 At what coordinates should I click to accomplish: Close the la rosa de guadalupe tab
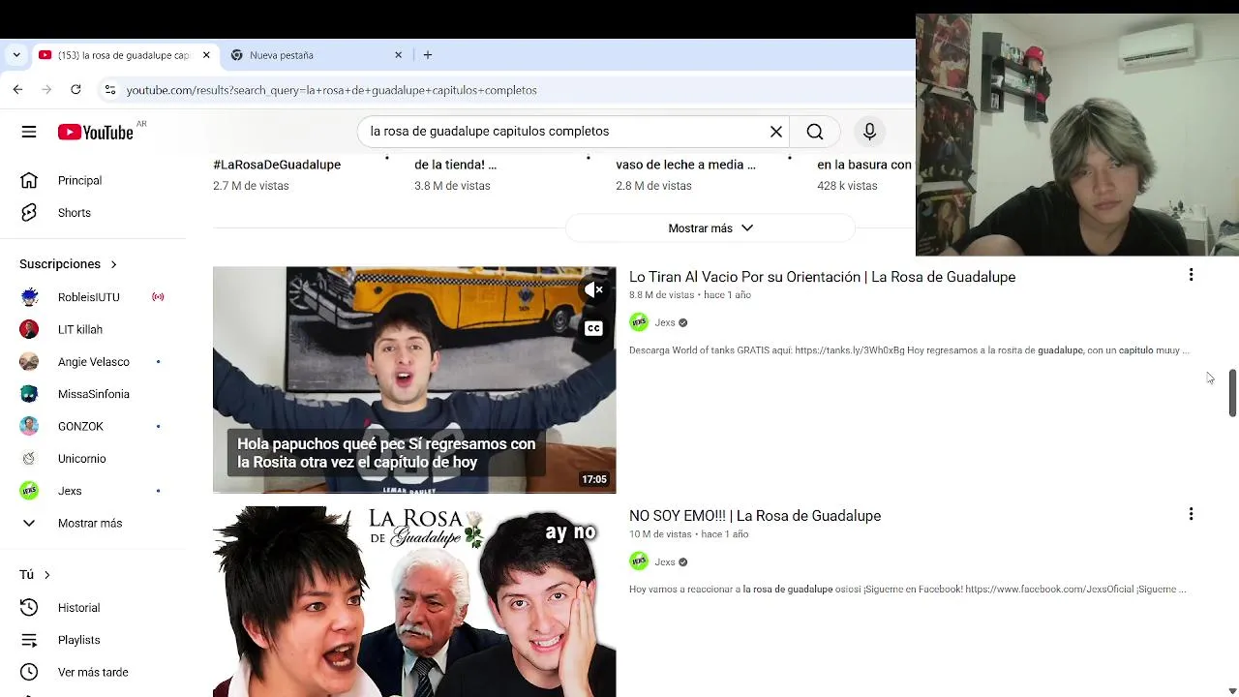click(206, 55)
